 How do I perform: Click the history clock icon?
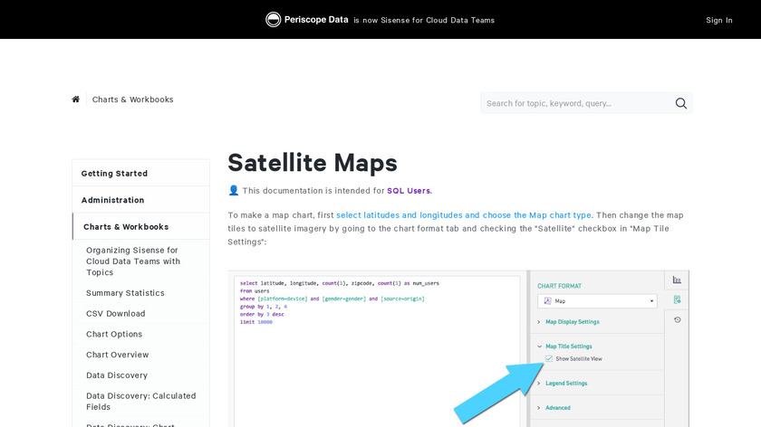(x=677, y=320)
